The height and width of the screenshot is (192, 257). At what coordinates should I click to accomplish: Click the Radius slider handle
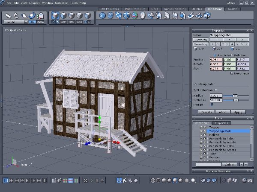coord(235,96)
